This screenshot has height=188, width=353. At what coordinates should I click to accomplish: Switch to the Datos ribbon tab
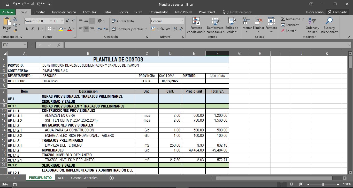tap(107, 12)
